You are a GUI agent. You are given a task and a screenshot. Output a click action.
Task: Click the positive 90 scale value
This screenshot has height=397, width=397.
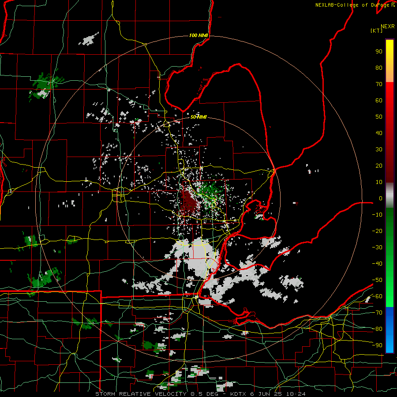[379, 52]
